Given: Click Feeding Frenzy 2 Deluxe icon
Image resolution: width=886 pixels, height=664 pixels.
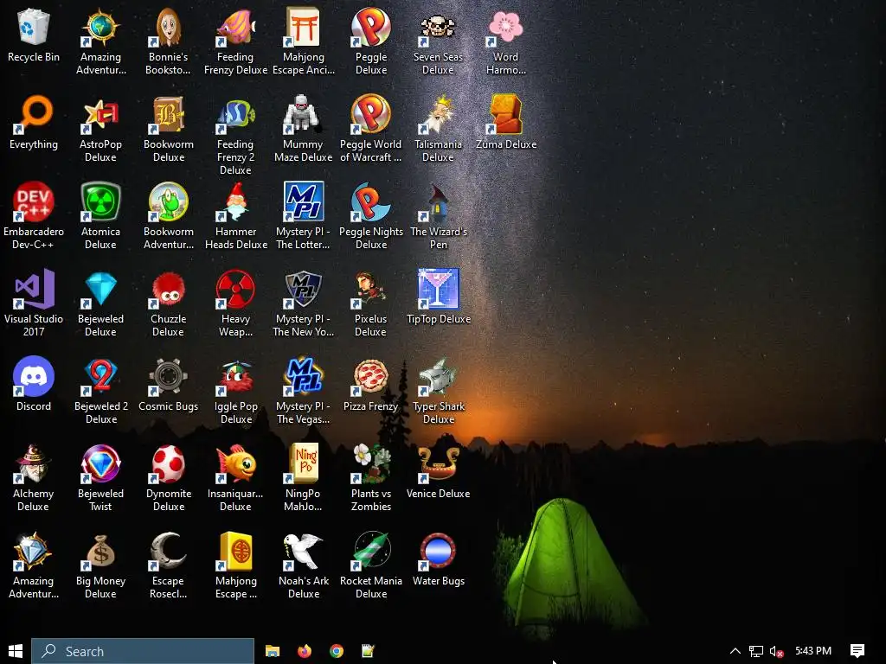Looking at the screenshot, I should 235,115.
